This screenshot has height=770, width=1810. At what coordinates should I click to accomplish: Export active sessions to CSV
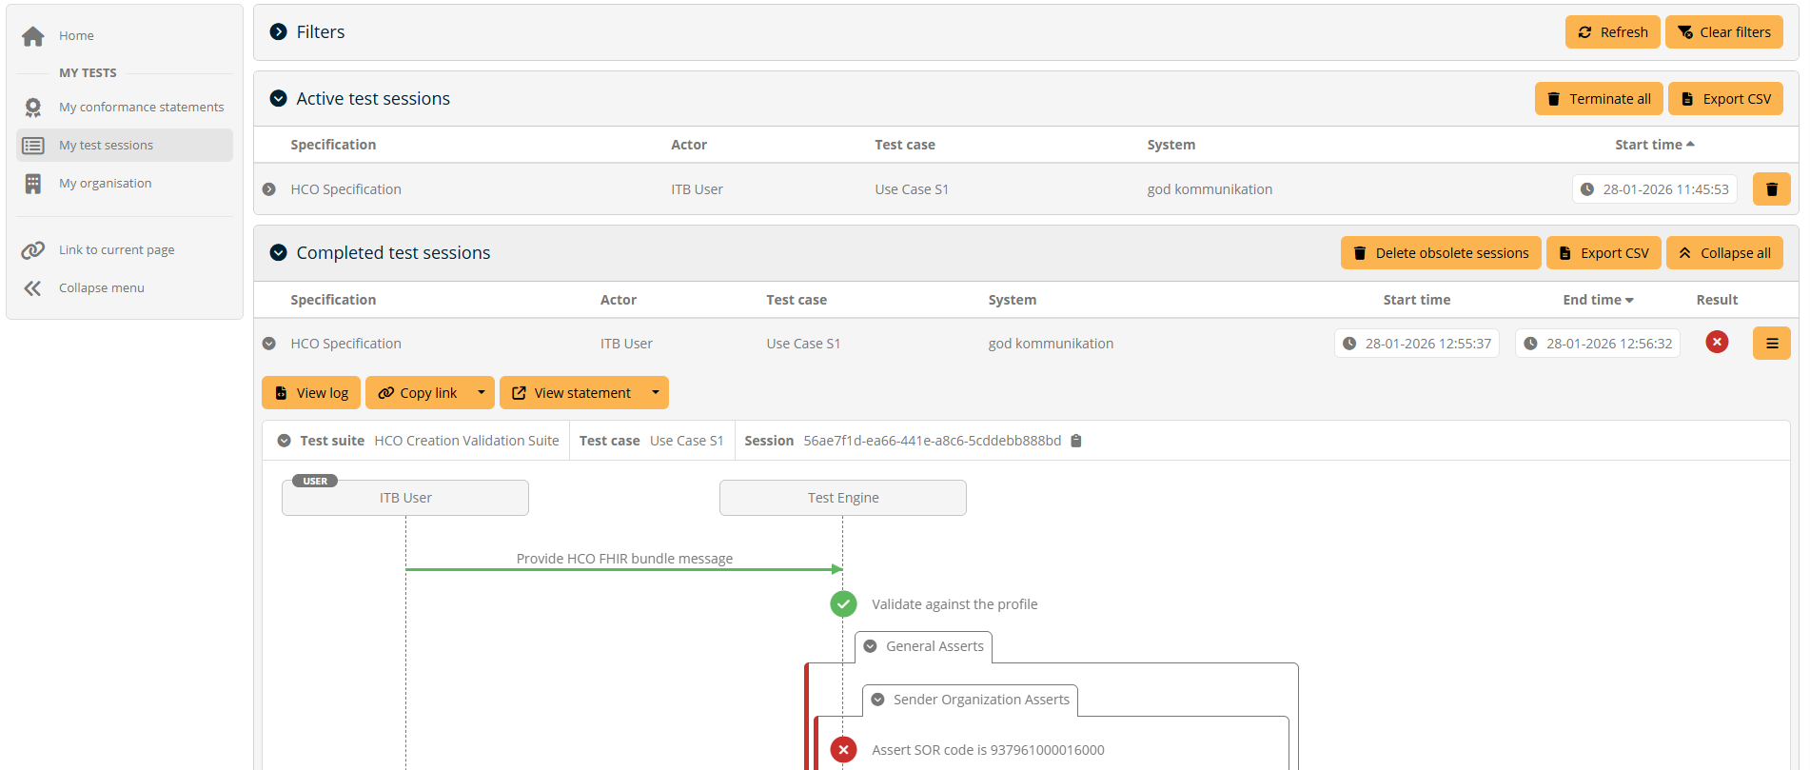pyautogui.click(x=1725, y=99)
